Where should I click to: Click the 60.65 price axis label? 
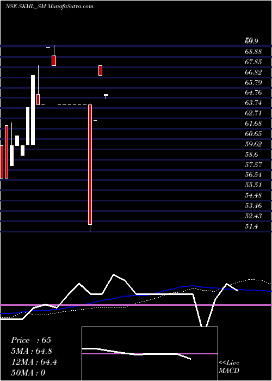[x=254, y=134]
